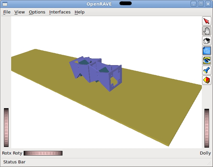Select the red arrow pick mode tool
This screenshot has width=213, height=167.
tap(206, 21)
